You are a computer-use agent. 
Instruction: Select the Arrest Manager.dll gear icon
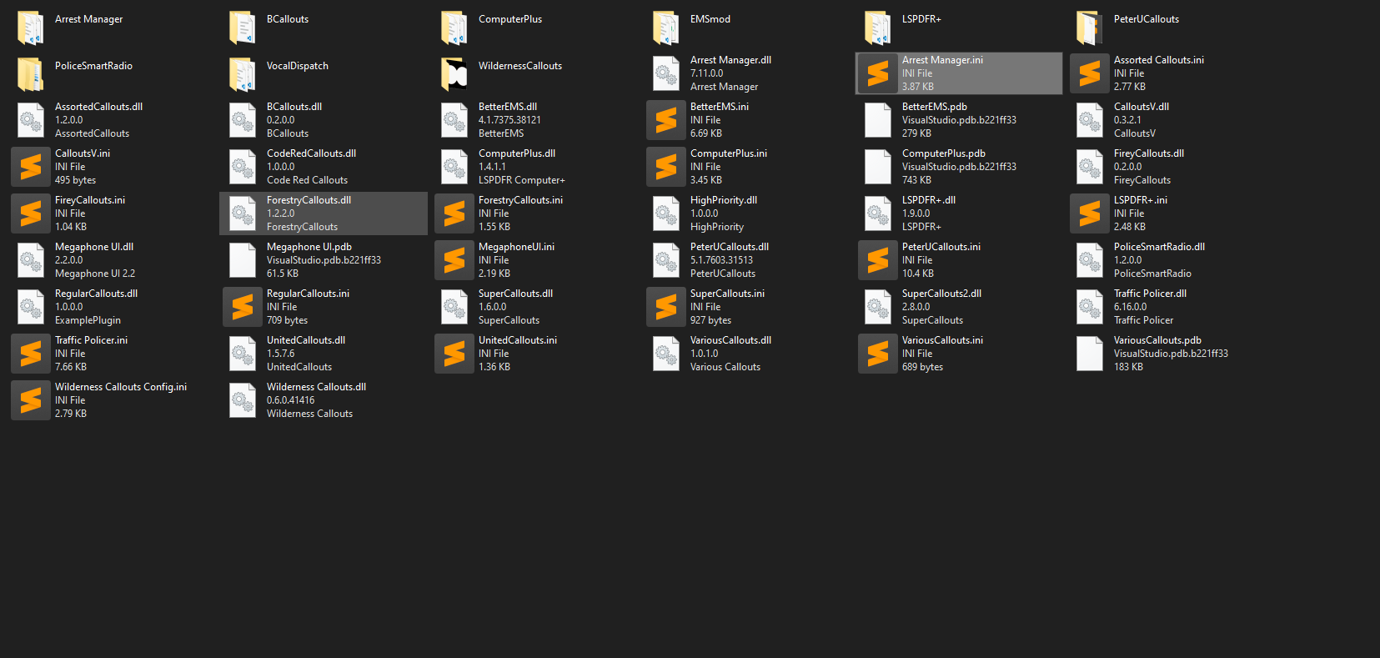point(666,73)
